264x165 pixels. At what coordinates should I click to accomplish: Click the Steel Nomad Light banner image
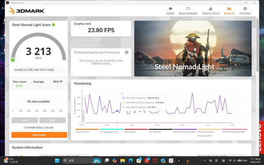pyautogui.click(x=193, y=48)
